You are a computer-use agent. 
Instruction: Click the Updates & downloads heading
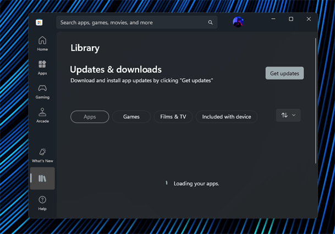(x=116, y=69)
